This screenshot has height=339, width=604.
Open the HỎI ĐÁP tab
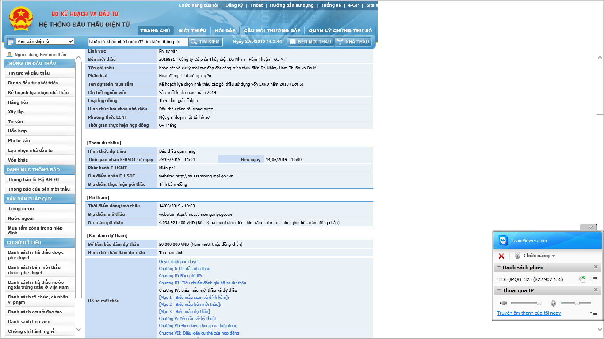click(x=225, y=30)
